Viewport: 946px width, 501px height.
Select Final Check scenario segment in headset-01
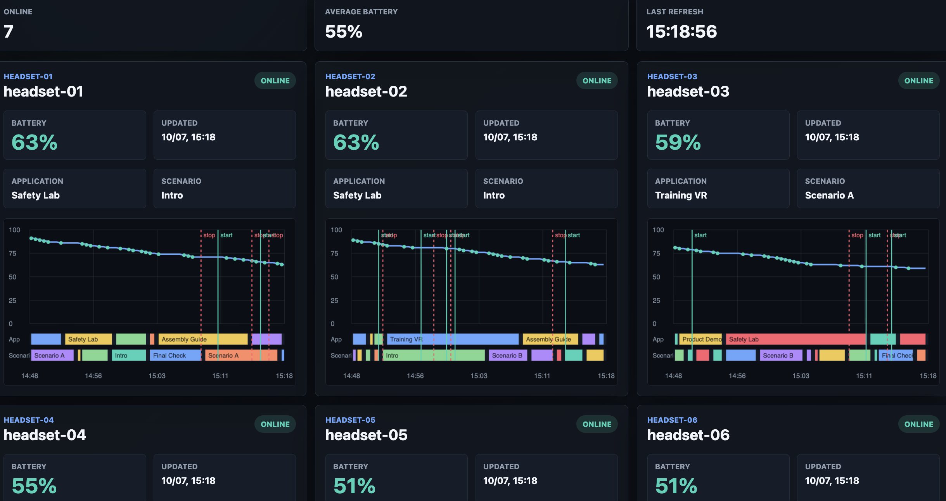tap(176, 355)
